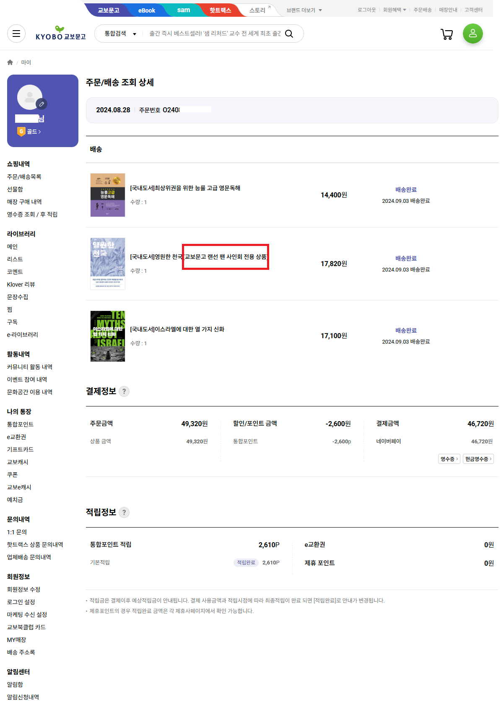Open 1:1 문의 in sidebar
This screenshot has height=709, width=501.
point(17,532)
